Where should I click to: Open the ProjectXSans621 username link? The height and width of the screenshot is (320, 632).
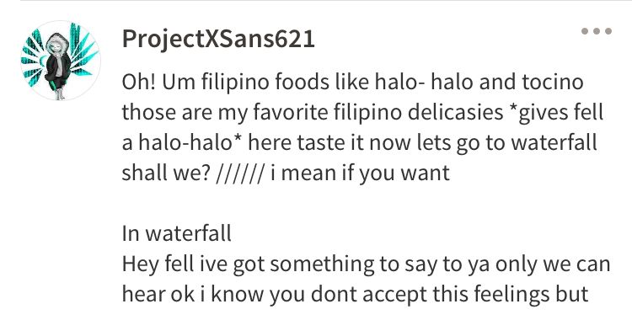(x=218, y=40)
